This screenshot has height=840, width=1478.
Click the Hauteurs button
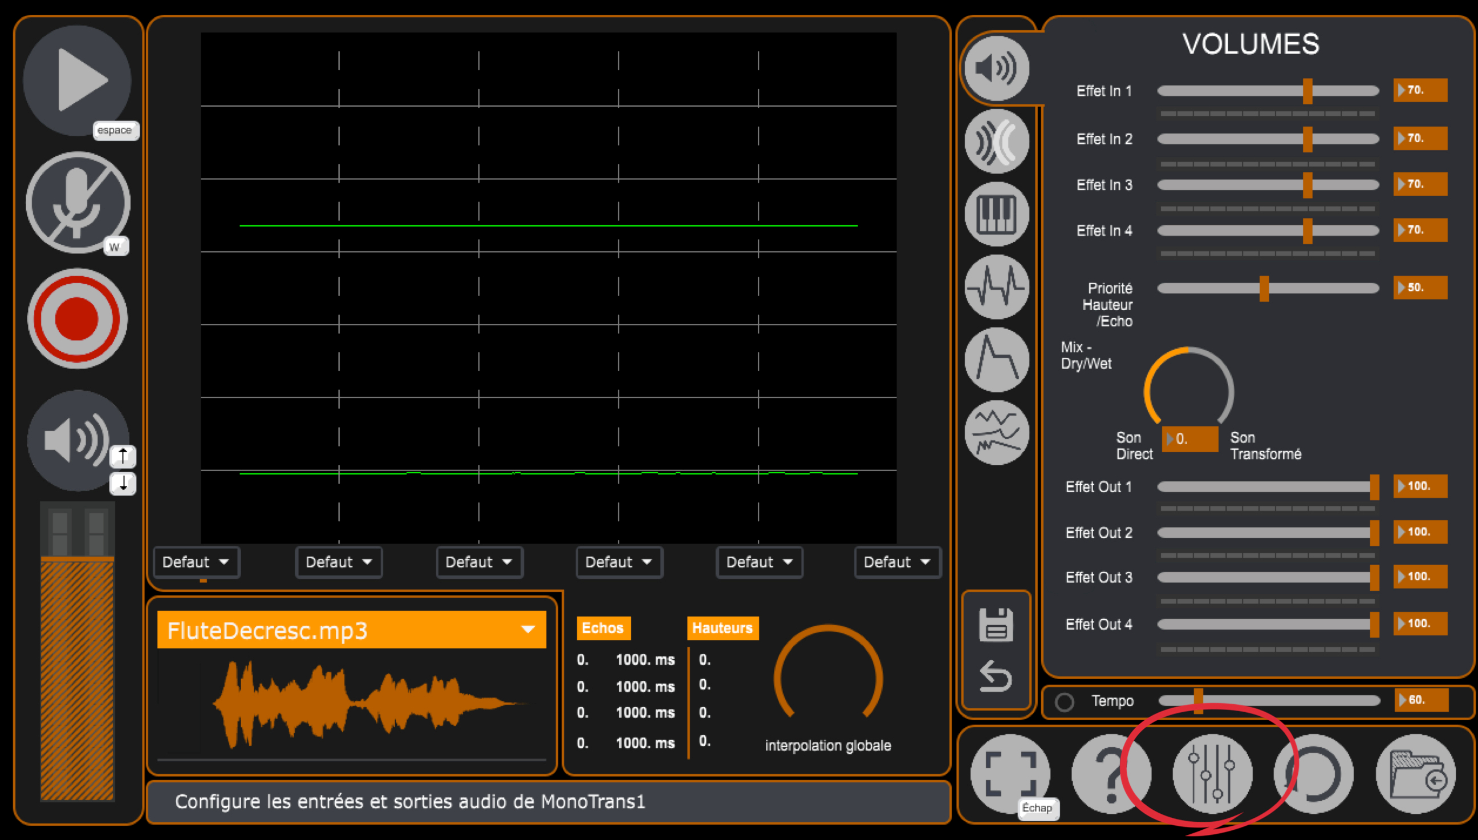pyautogui.click(x=722, y=628)
